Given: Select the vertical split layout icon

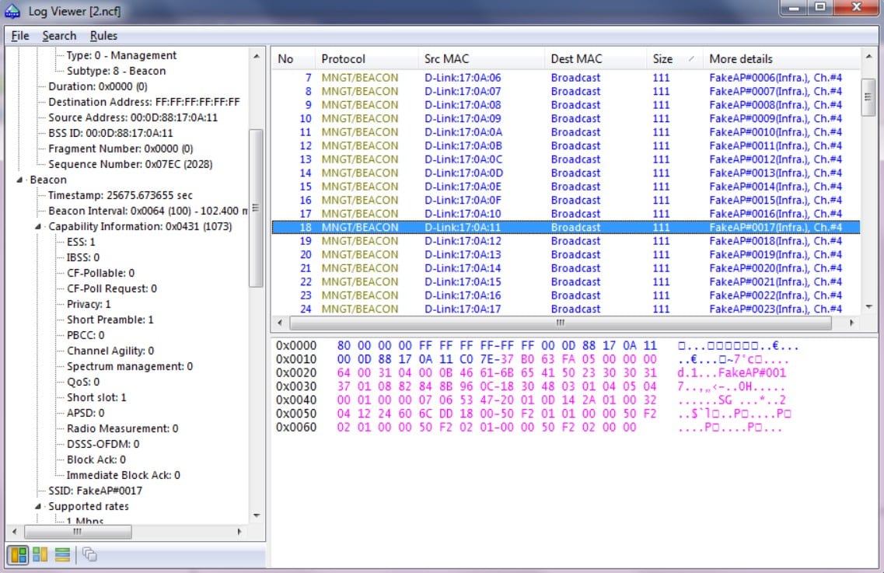Looking at the screenshot, I should pyautogui.click(x=39, y=555).
